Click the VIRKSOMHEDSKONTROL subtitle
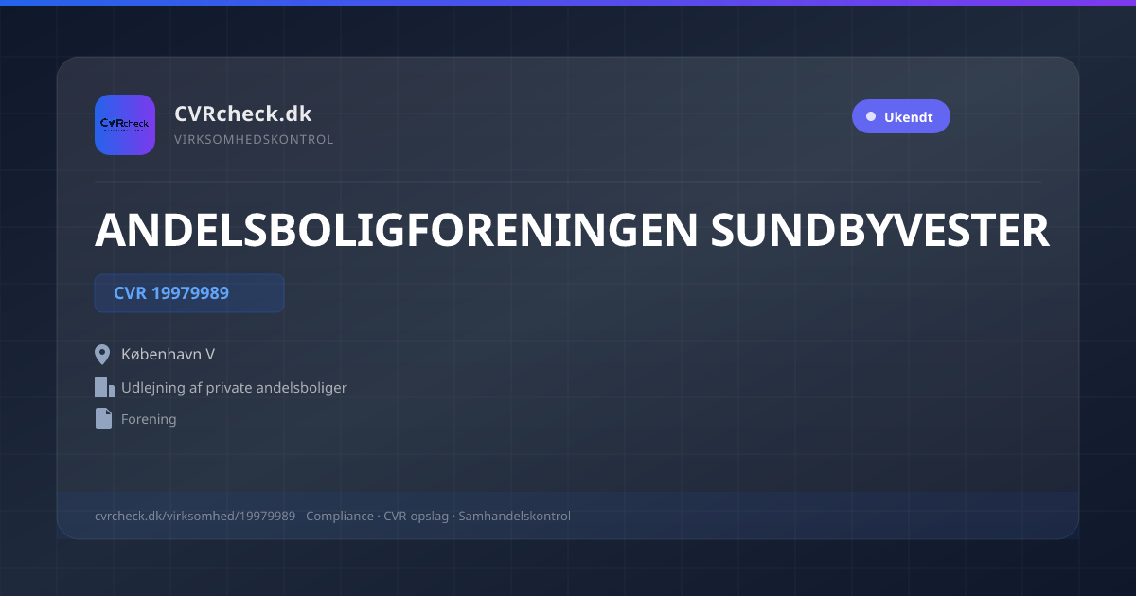The image size is (1136, 596). (x=254, y=140)
